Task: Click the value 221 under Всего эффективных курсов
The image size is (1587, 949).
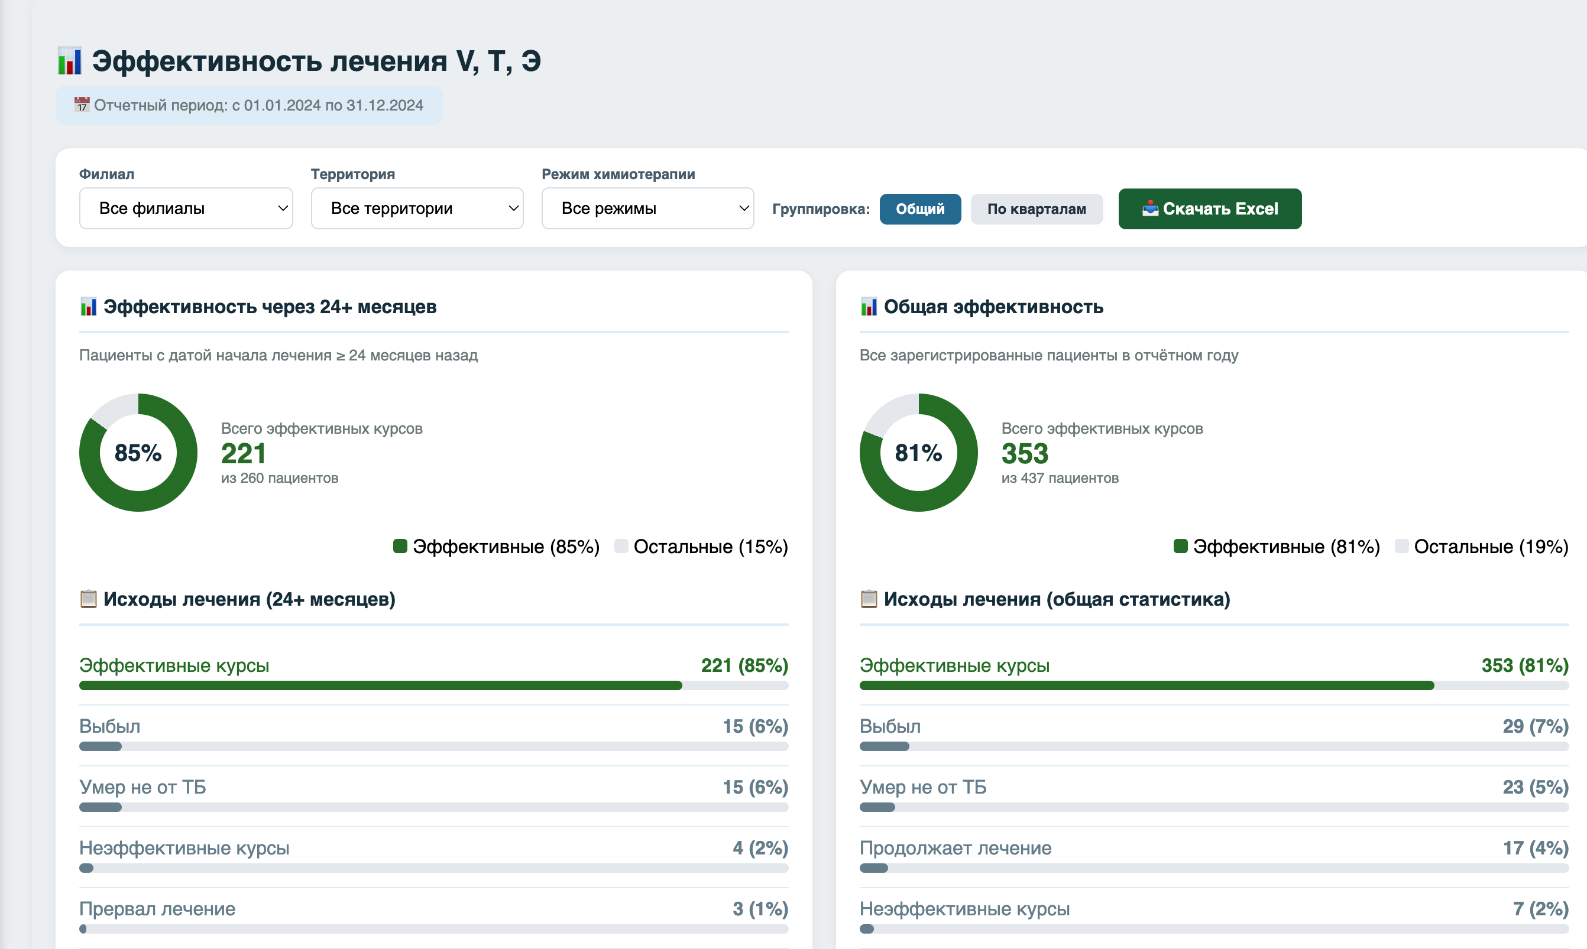Action: pos(243,454)
